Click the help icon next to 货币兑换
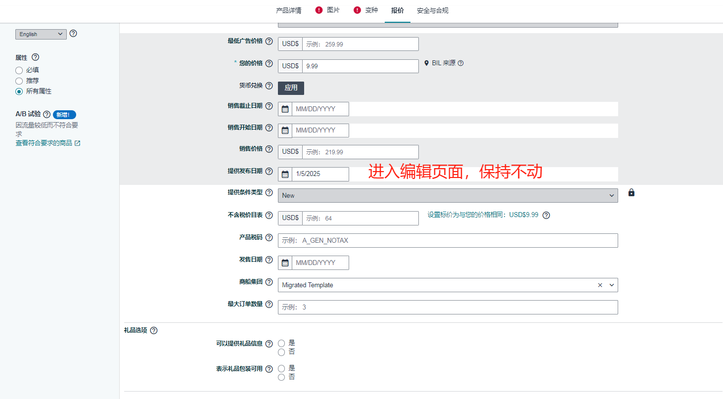 269,86
